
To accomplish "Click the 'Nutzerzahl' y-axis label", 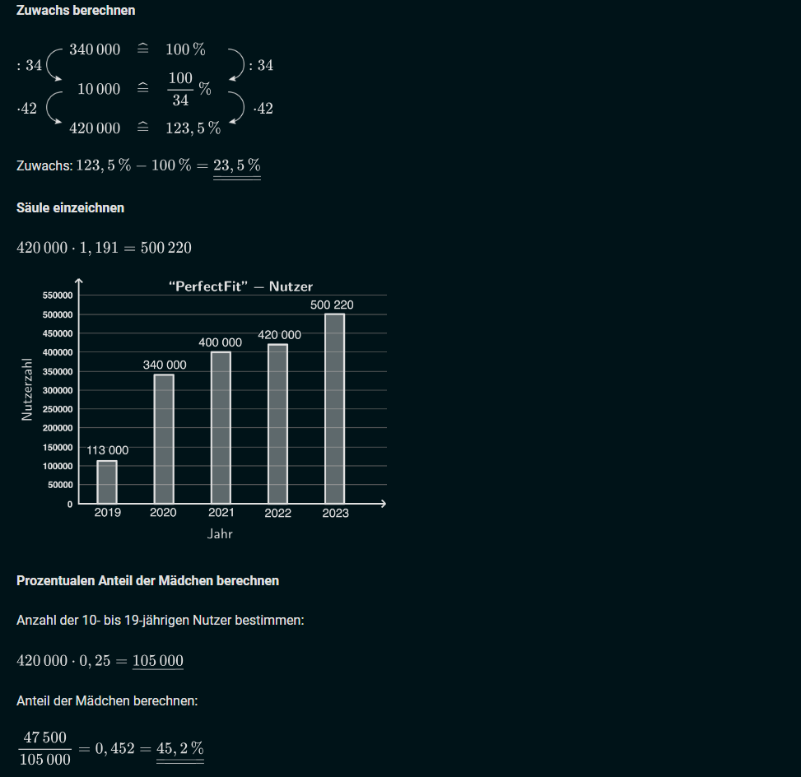I will point(27,388).
